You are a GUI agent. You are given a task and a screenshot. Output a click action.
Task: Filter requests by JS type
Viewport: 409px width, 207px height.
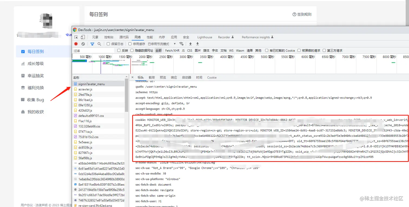point(183,50)
